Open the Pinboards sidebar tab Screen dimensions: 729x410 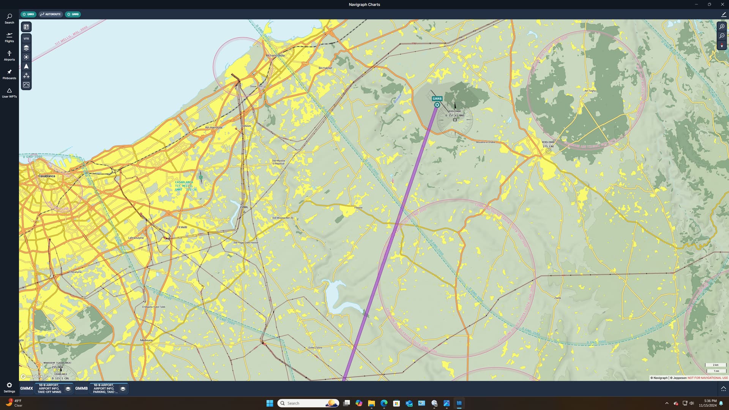click(x=9, y=74)
